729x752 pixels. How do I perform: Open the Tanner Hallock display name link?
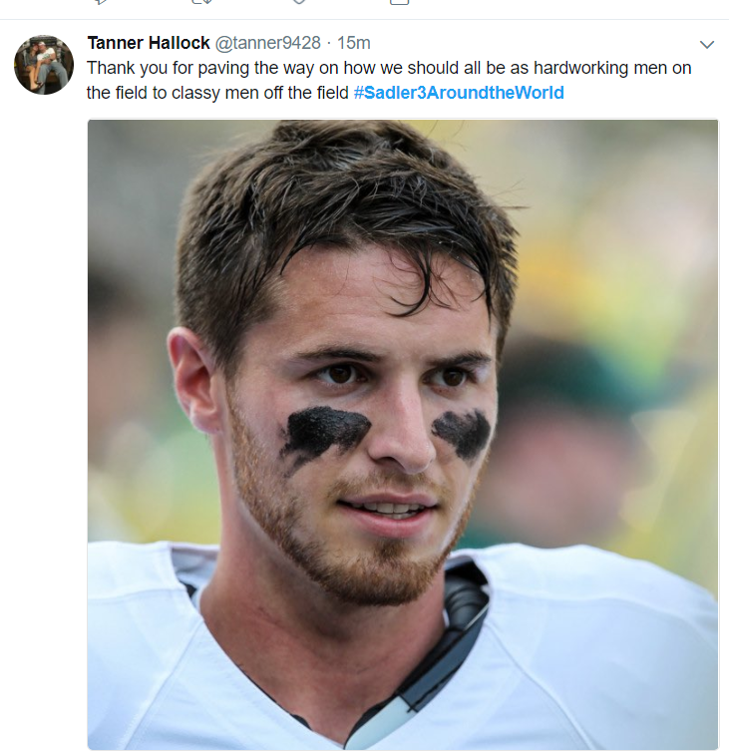[x=149, y=43]
